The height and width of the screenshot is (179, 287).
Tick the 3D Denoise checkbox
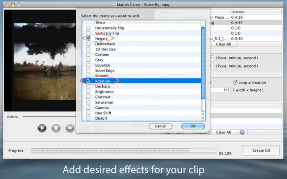coord(88,49)
